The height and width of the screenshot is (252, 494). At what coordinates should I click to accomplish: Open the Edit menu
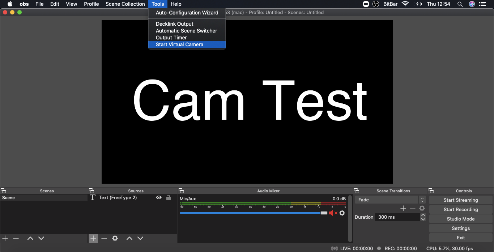[x=55, y=4]
